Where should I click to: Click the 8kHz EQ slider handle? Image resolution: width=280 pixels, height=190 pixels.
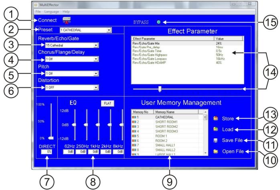[x=122, y=125]
